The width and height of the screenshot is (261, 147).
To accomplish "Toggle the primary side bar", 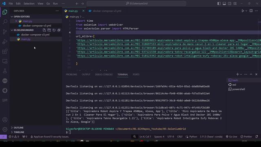I will (219, 4).
